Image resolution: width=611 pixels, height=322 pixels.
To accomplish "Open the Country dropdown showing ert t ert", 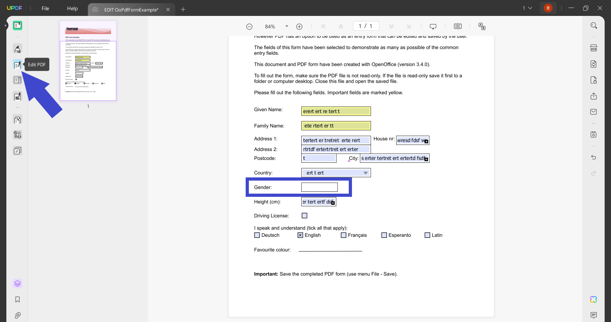I will coord(365,173).
